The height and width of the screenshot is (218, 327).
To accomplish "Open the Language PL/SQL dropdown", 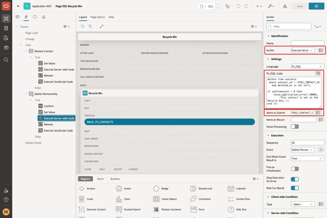I will 308,66.
